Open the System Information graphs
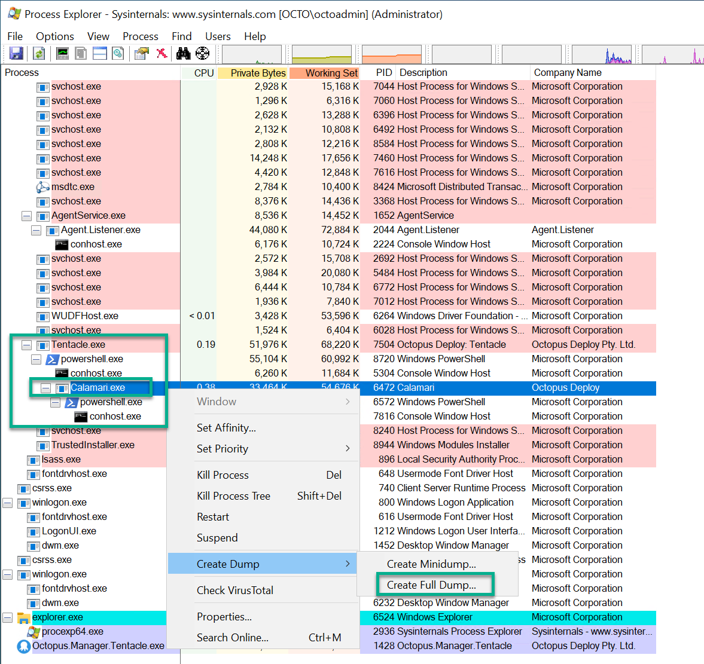Image resolution: width=704 pixels, height=664 pixels. (x=61, y=53)
